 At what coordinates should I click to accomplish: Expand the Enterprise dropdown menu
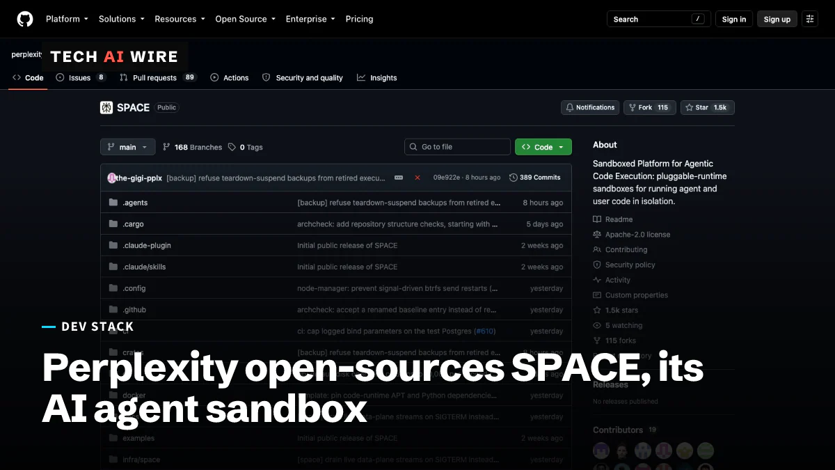point(310,19)
